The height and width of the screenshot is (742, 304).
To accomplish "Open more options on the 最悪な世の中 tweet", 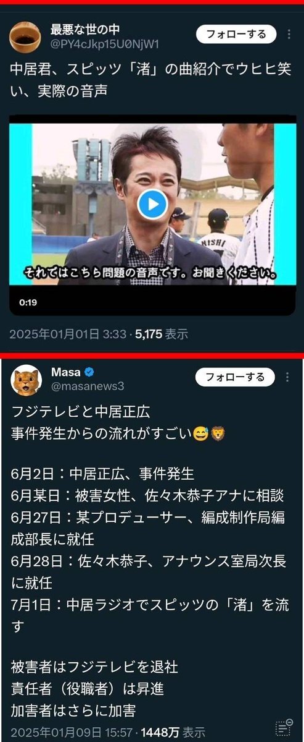I will 286,33.
